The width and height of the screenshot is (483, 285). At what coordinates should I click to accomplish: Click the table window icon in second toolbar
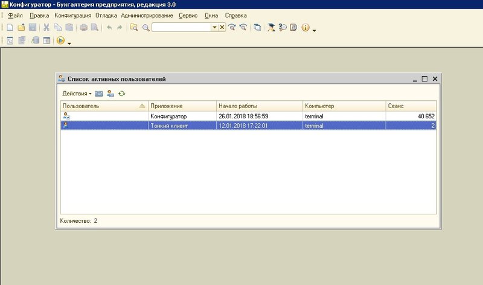pyautogui.click(x=46, y=40)
